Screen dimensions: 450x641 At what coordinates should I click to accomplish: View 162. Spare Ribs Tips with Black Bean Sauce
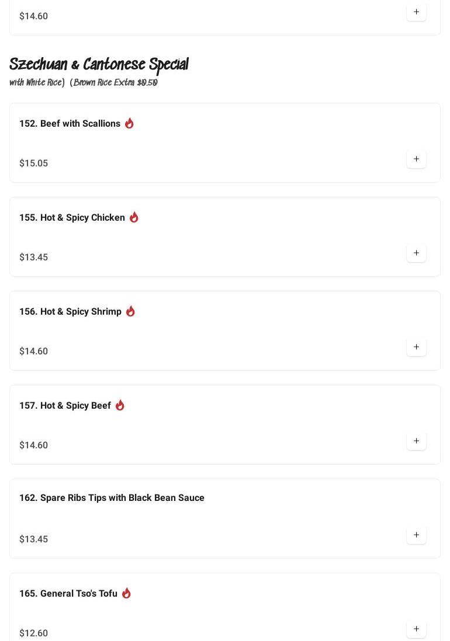pyautogui.click(x=112, y=498)
